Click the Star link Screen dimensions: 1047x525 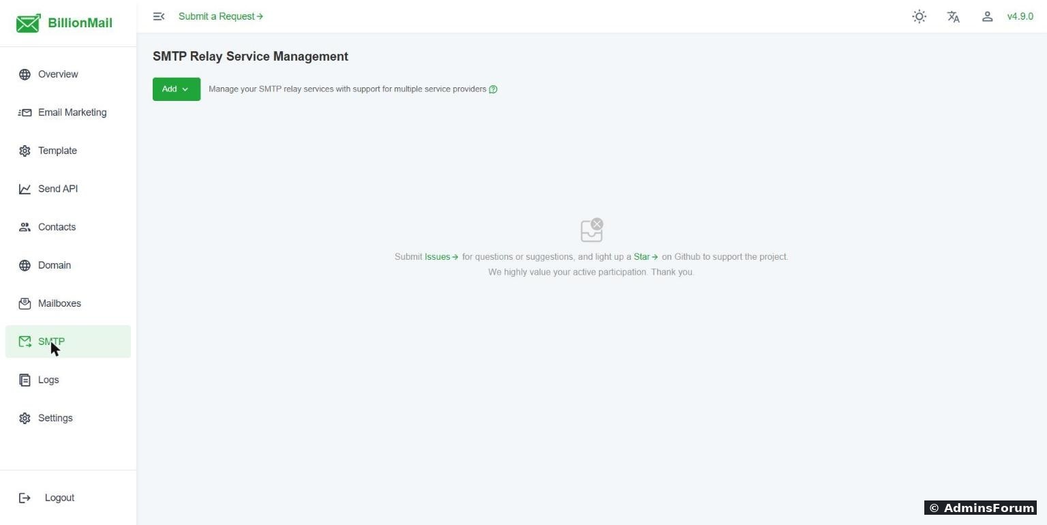click(646, 257)
